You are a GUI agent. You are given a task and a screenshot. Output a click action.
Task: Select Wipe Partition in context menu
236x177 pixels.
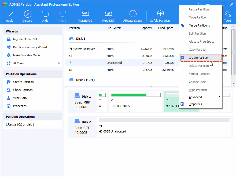(x=198, y=90)
